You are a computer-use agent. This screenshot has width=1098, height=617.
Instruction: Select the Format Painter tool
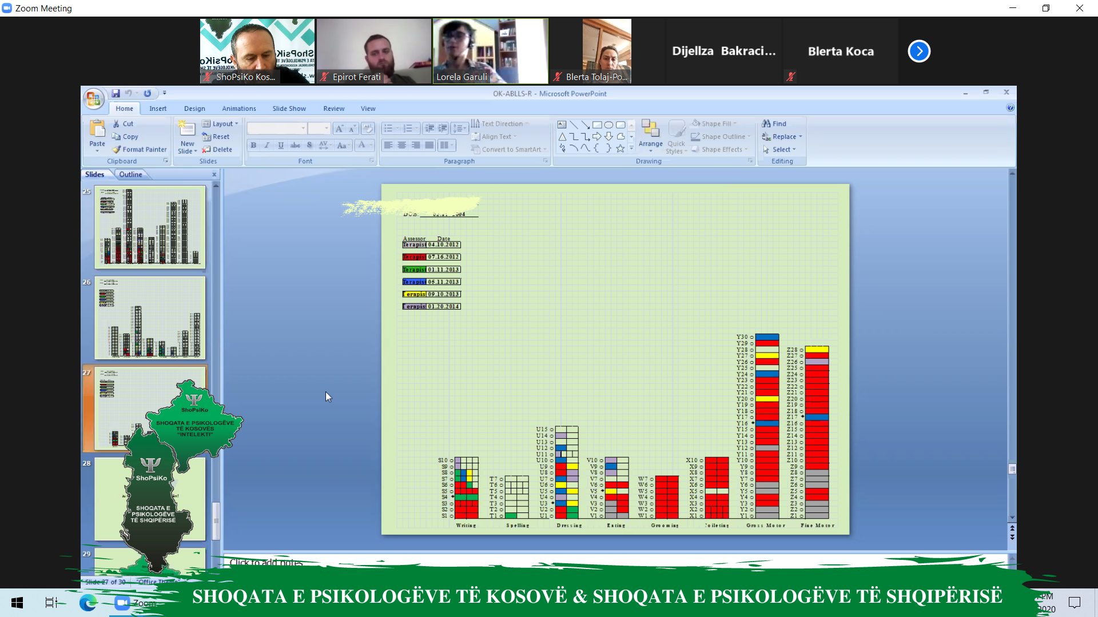140,149
